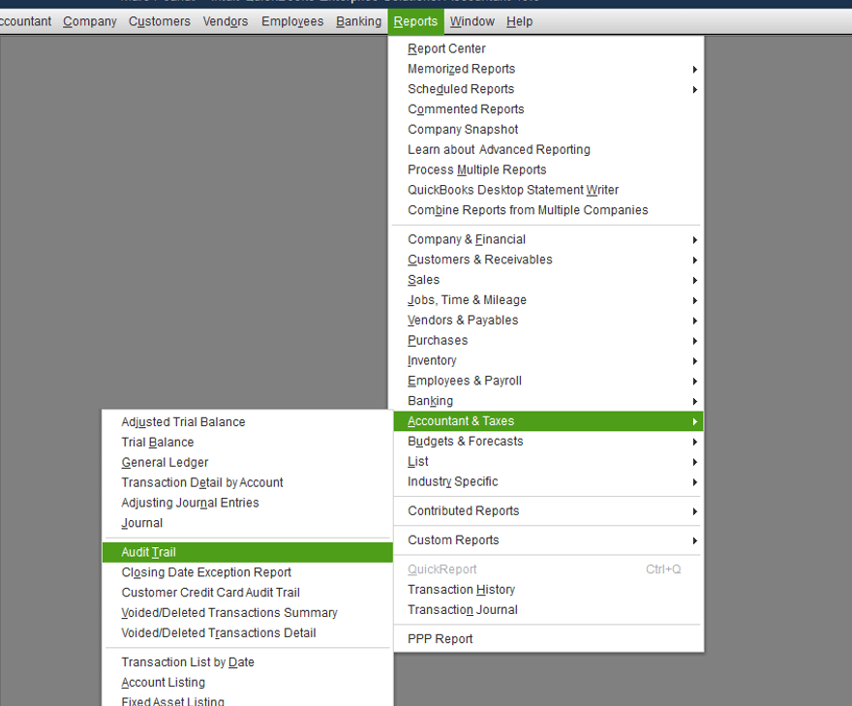The image size is (852, 706).
Task: Expand Inventory reports submenu
Action: pos(548,360)
